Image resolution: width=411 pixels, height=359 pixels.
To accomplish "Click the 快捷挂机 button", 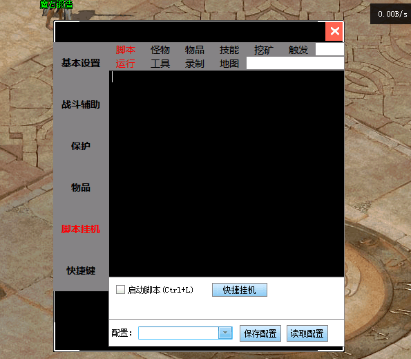I will [240, 290].
